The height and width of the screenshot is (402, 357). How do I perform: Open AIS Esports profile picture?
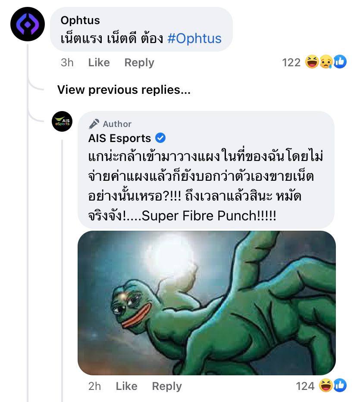[62, 121]
